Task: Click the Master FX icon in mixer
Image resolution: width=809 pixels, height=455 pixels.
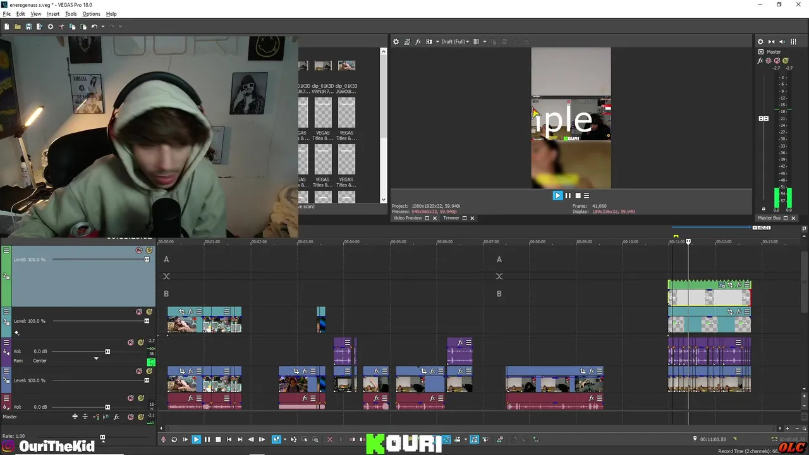Action: click(x=761, y=61)
